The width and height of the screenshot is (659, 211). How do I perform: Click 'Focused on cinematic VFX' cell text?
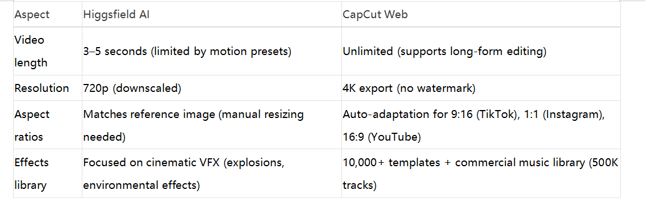click(x=151, y=162)
